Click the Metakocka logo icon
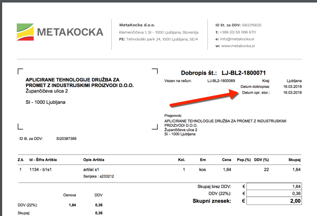This screenshot has height=216, width=317. coord(25,32)
